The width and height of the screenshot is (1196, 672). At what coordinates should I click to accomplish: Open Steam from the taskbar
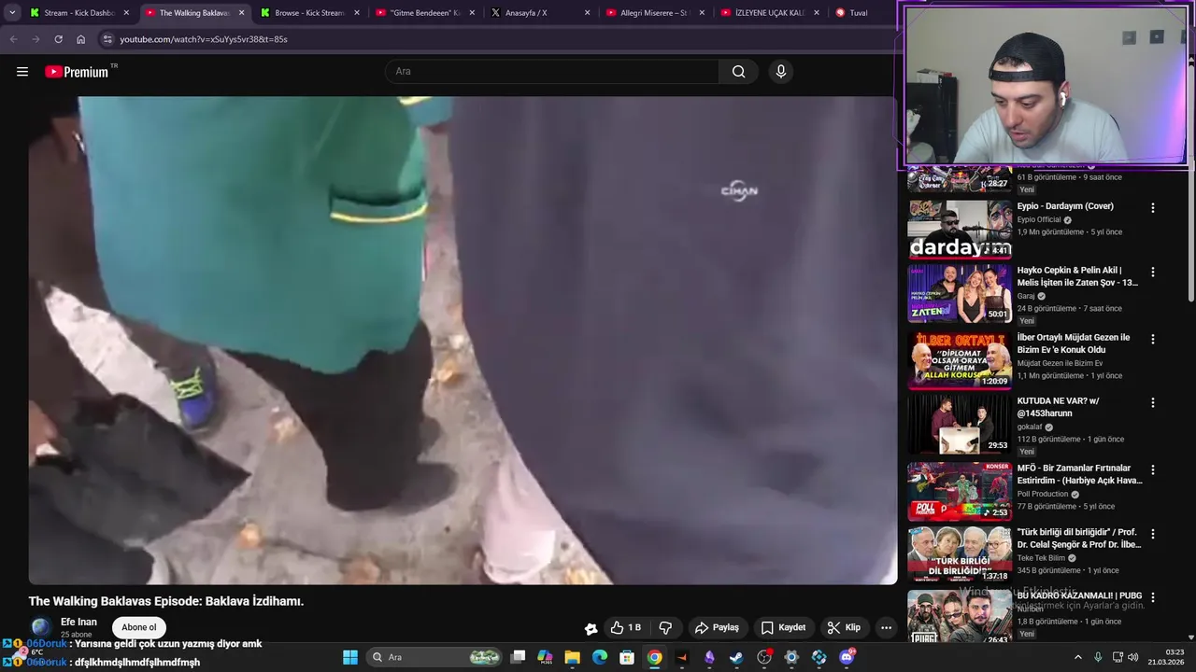click(x=736, y=657)
